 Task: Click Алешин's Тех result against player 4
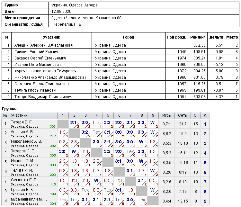pyautogui.click(x=97, y=133)
